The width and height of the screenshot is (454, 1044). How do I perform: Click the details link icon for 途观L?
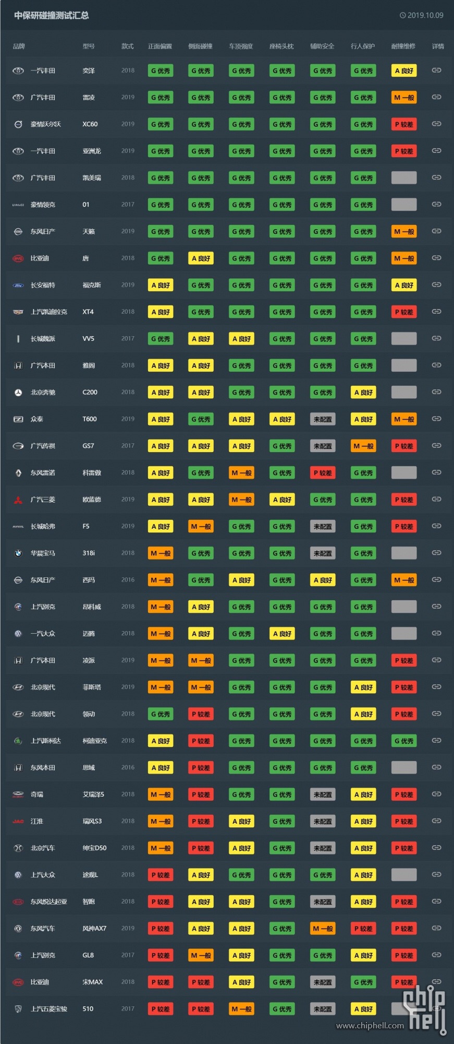coord(437,874)
